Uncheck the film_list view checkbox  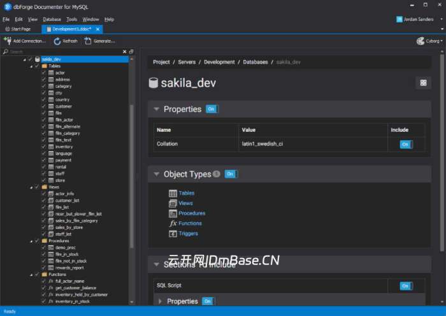click(x=43, y=207)
